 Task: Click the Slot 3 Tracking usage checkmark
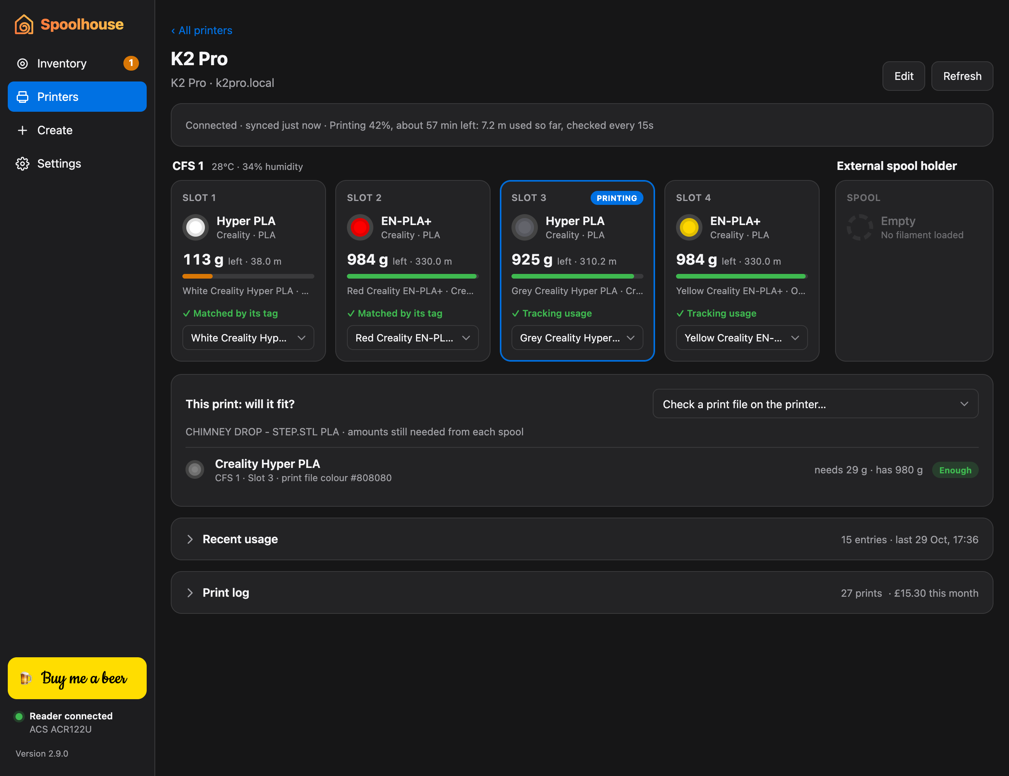click(x=516, y=314)
